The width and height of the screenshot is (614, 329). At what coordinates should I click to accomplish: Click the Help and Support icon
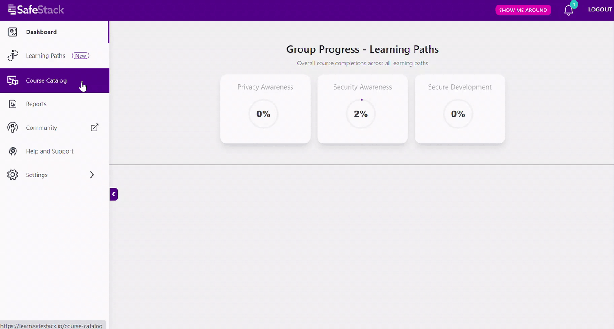pos(13,151)
